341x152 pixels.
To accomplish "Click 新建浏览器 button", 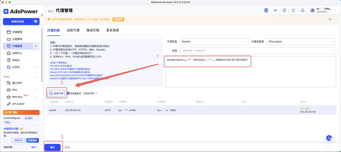I will [x=18, y=22].
